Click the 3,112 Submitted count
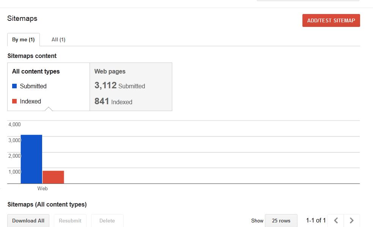373x227 pixels. pyautogui.click(x=120, y=86)
